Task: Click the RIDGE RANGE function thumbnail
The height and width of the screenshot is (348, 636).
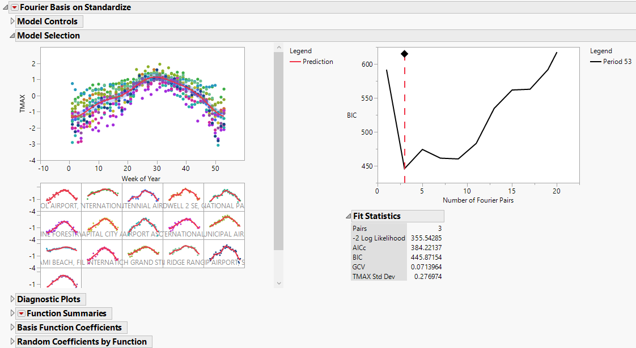Action: (183, 254)
